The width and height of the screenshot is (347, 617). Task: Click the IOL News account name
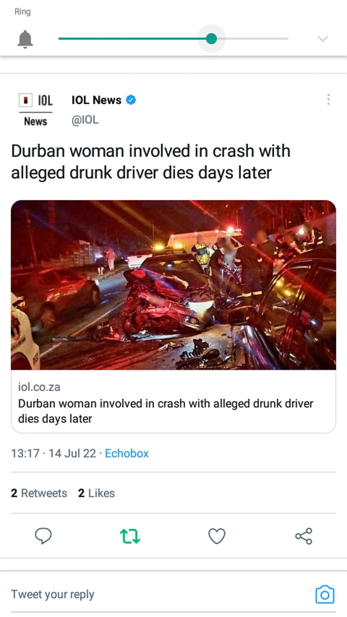click(x=96, y=100)
